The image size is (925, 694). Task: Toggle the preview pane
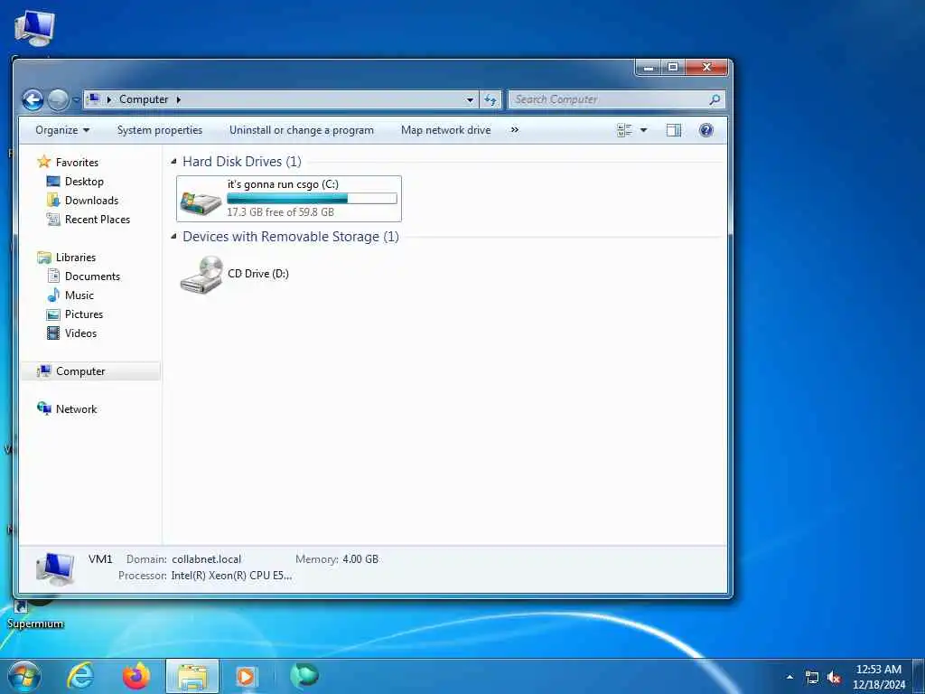(x=673, y=130)
